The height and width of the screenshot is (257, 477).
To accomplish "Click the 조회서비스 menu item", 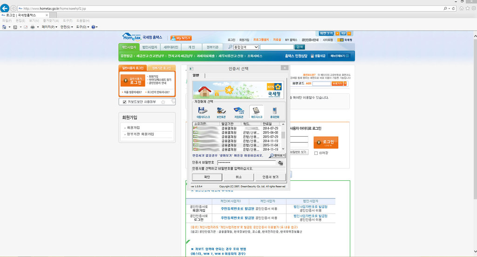I will [255, 56].
